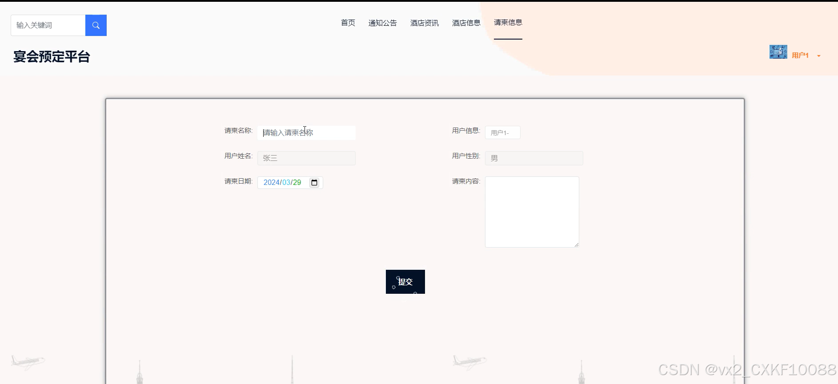Open the calendar picker icon in date field
Viewport: 838px width, 384px height.
(314, 183)
